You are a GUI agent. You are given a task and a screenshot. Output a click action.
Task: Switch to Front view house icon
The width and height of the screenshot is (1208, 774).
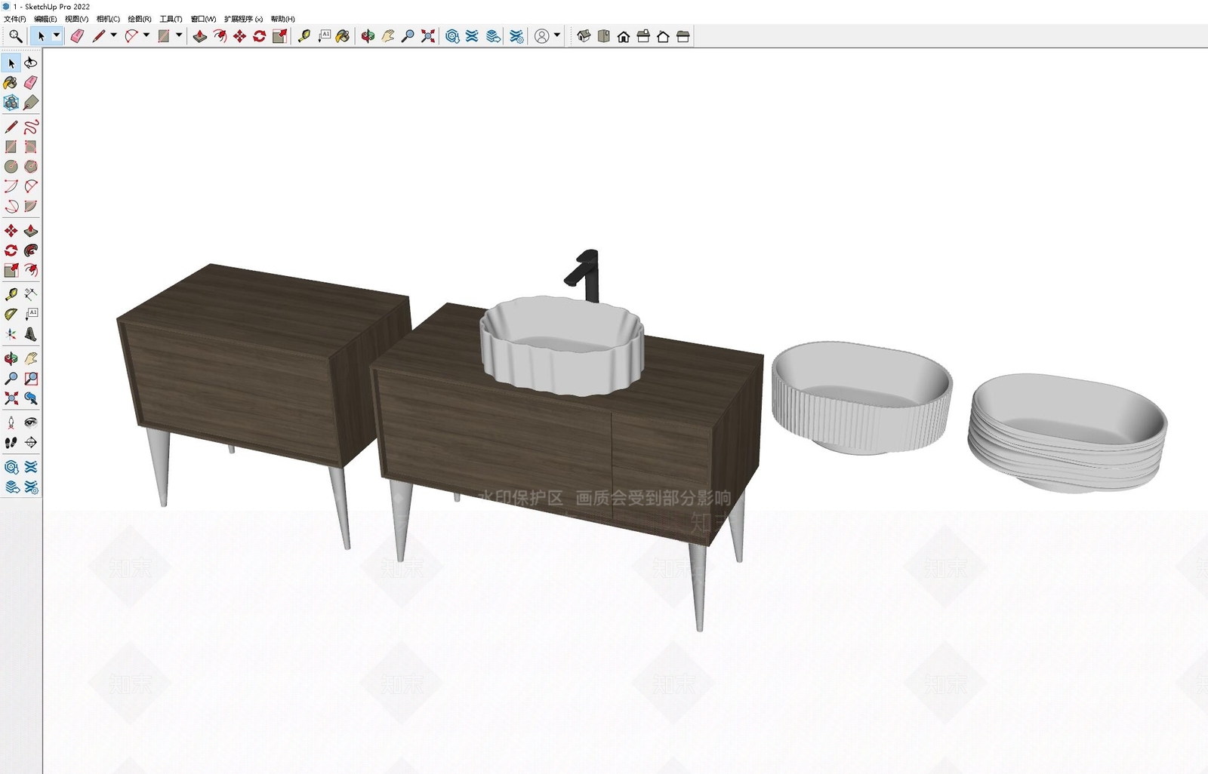[x=624, y=36]
